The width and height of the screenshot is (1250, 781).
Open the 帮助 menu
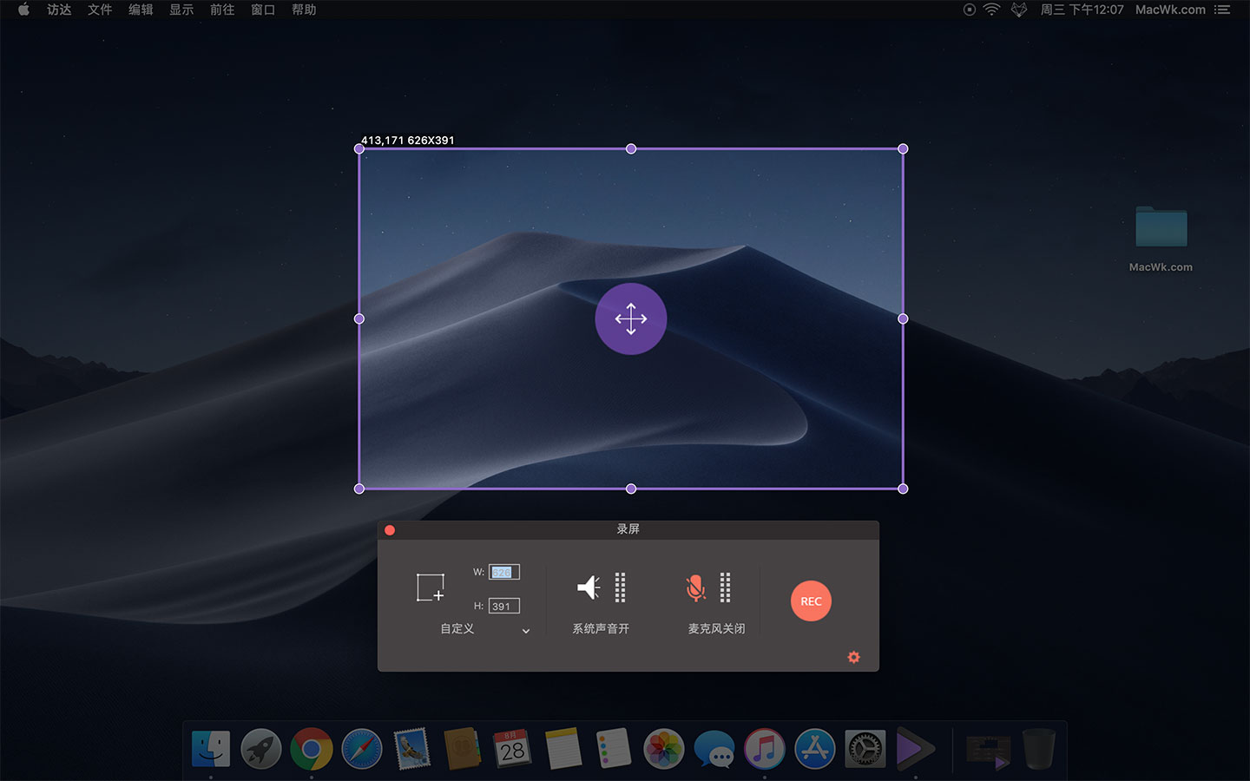[304, 10]
